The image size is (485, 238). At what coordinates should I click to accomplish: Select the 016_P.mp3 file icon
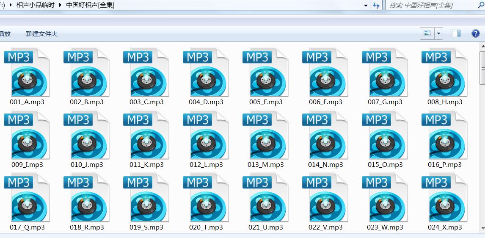point(445,135)
